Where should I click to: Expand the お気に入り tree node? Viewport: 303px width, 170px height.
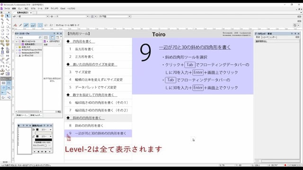[17, 47]
